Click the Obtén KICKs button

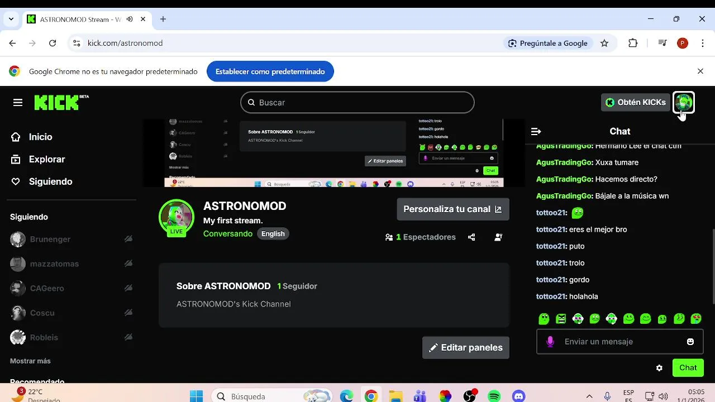636,102
